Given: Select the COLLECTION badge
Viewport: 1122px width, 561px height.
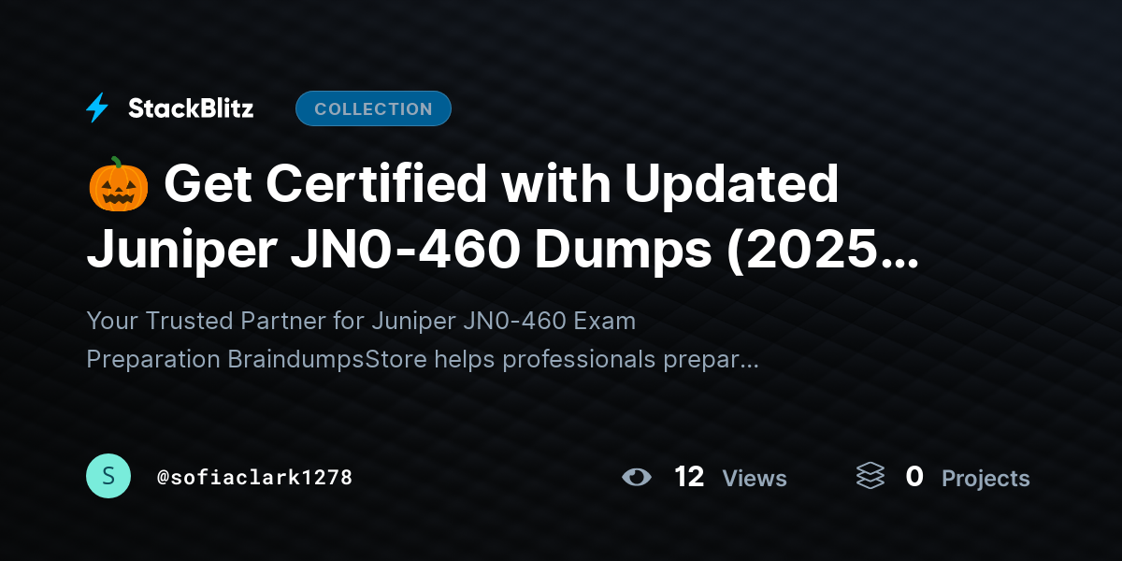Looking at the screenshot, I should 373,108.
